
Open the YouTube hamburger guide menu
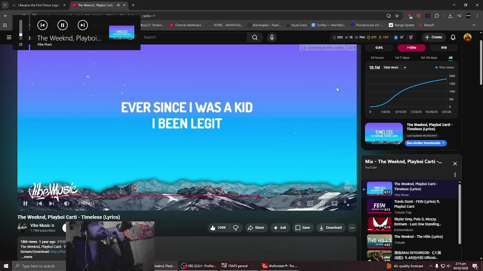point(9,37)
